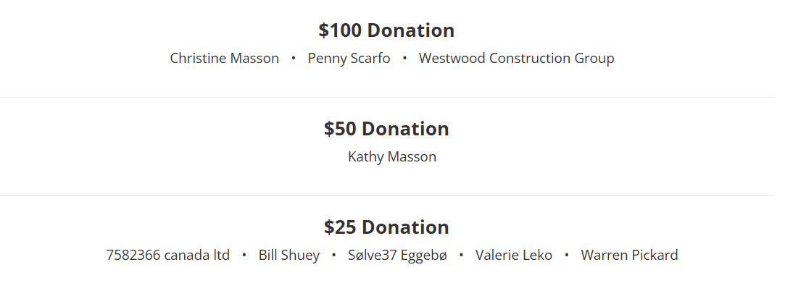785x291 pixels.
Task: Click on Warren Pickard's name
Action: coord(629,255)
